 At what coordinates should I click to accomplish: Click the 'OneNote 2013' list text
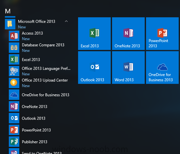[34, 107]
